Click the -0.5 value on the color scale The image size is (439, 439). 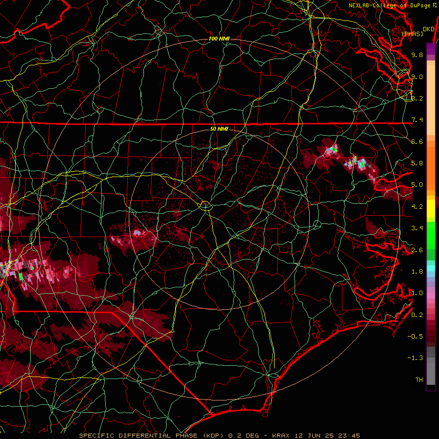415,337
